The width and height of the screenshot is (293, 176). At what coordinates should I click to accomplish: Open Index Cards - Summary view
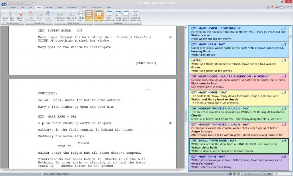pos(60,16)
